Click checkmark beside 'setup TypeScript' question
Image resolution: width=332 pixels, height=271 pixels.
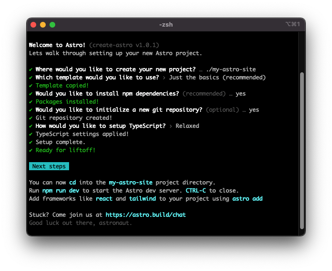(31, 126)
